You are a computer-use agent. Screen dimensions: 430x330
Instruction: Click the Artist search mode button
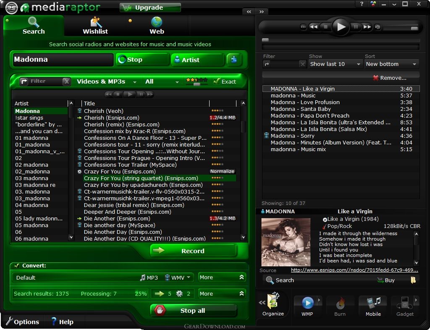click(197, 60)
